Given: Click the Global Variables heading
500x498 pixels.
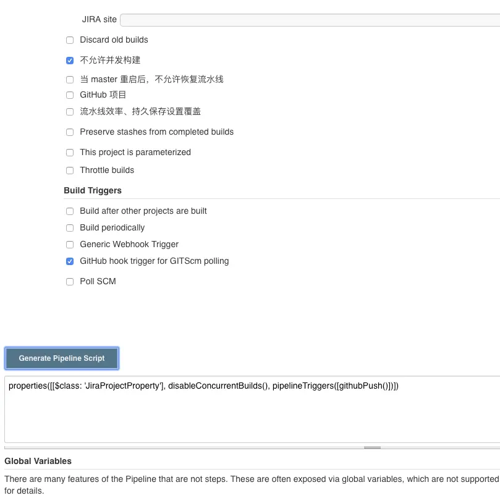Looking at the screenshot, I should click(38, 461).
